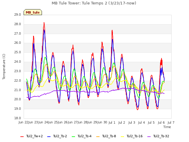
Task: Click the red peak near 27.3 above Jul 1
Action: [x=112, y=30]
